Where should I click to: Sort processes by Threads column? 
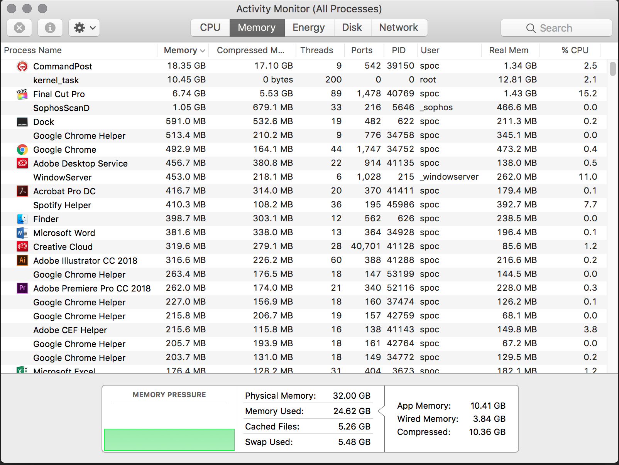317,50
